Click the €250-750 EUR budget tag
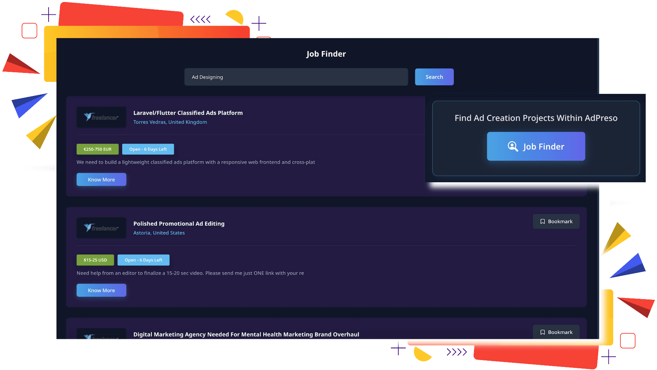Image resolution: width=657 pixels, height=370 pixels. (x=98, y=149)
